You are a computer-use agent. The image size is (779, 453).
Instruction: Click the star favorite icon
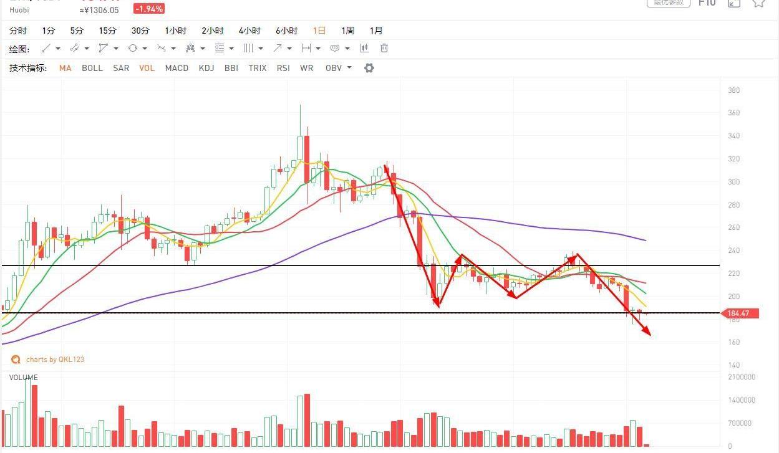[x=758, y=3]
